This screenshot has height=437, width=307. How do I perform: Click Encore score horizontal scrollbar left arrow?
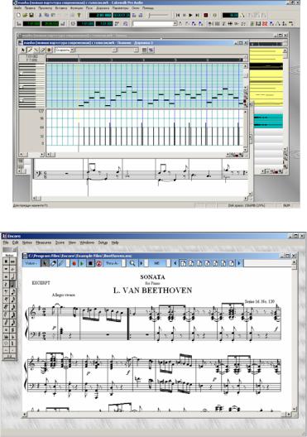point(25,415)
